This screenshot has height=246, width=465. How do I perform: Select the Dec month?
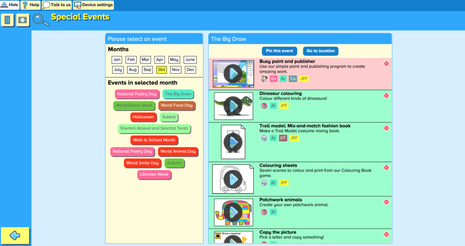pos(190,69)
